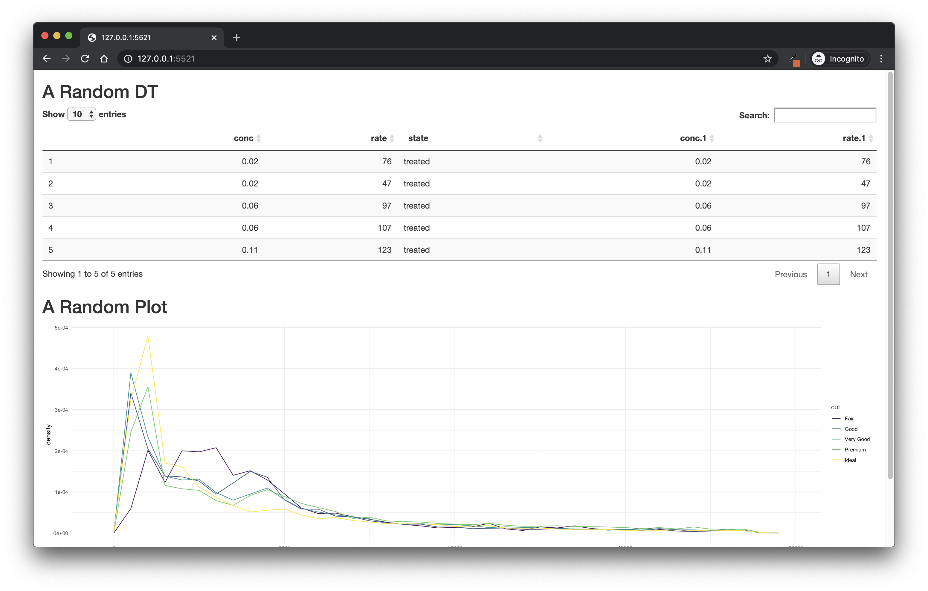The width and height of the screenshot is (928, 591).
Task: Click the yellow Ideal density peak
Action: click(x=148, y=336)
